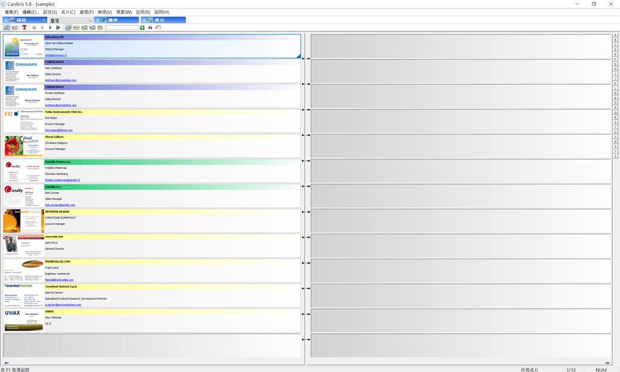Open the 名片(C) menu
Screen dimensions: 620x372
pos(68,12)
